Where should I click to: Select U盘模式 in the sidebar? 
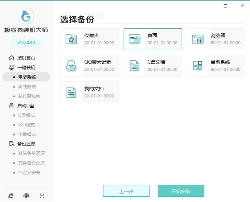point(26,115)
